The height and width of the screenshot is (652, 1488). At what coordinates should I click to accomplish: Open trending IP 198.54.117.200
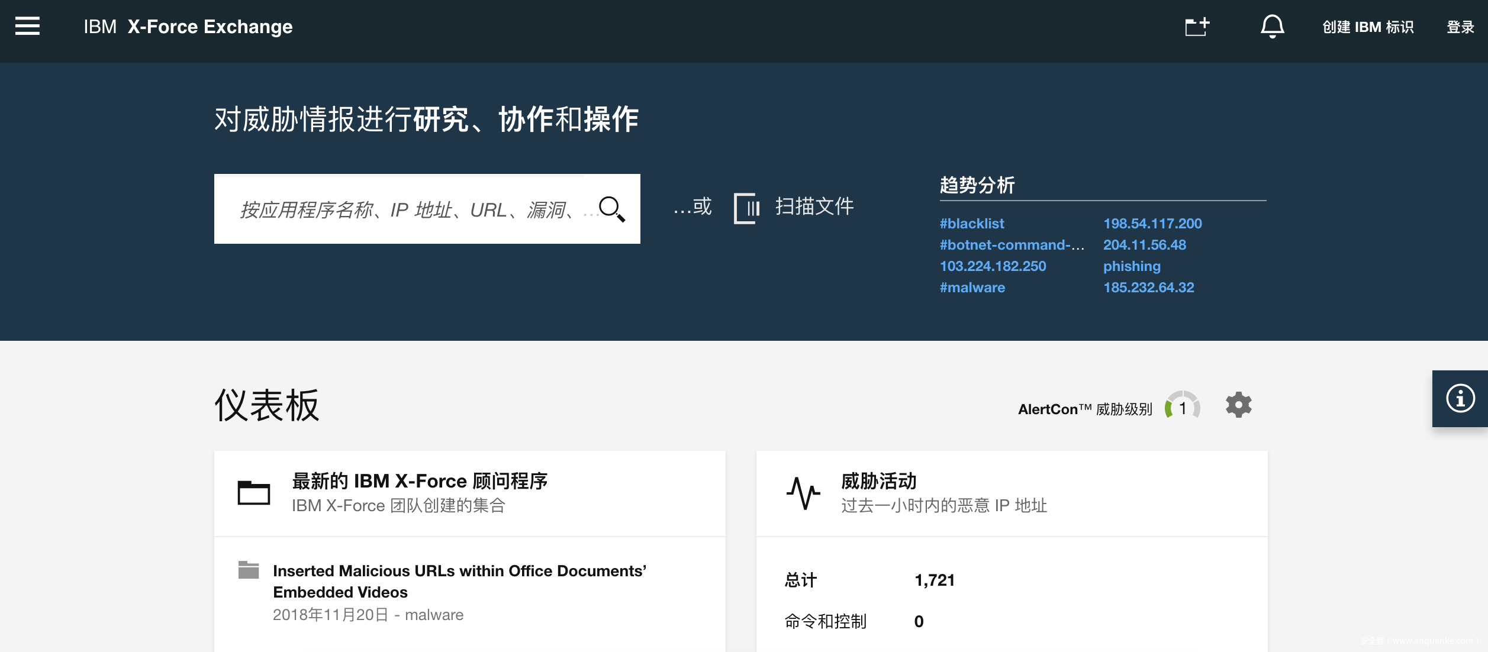coord(1152,224)
